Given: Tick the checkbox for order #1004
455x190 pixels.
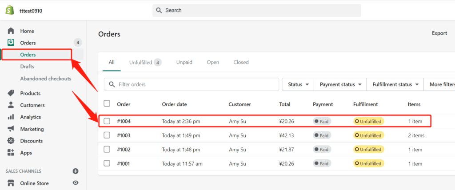Looking at the screenshot, I should pyautogui.click(x=107, y=121).
